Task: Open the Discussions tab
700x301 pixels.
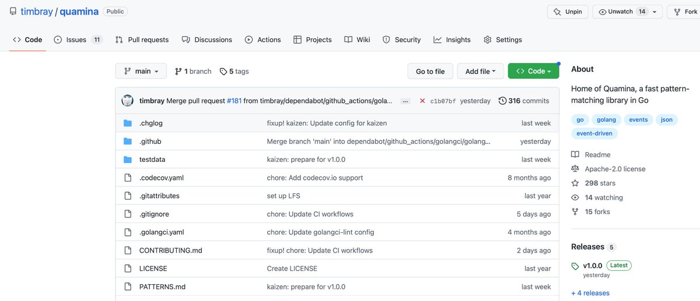Action: tap(206, 40)
